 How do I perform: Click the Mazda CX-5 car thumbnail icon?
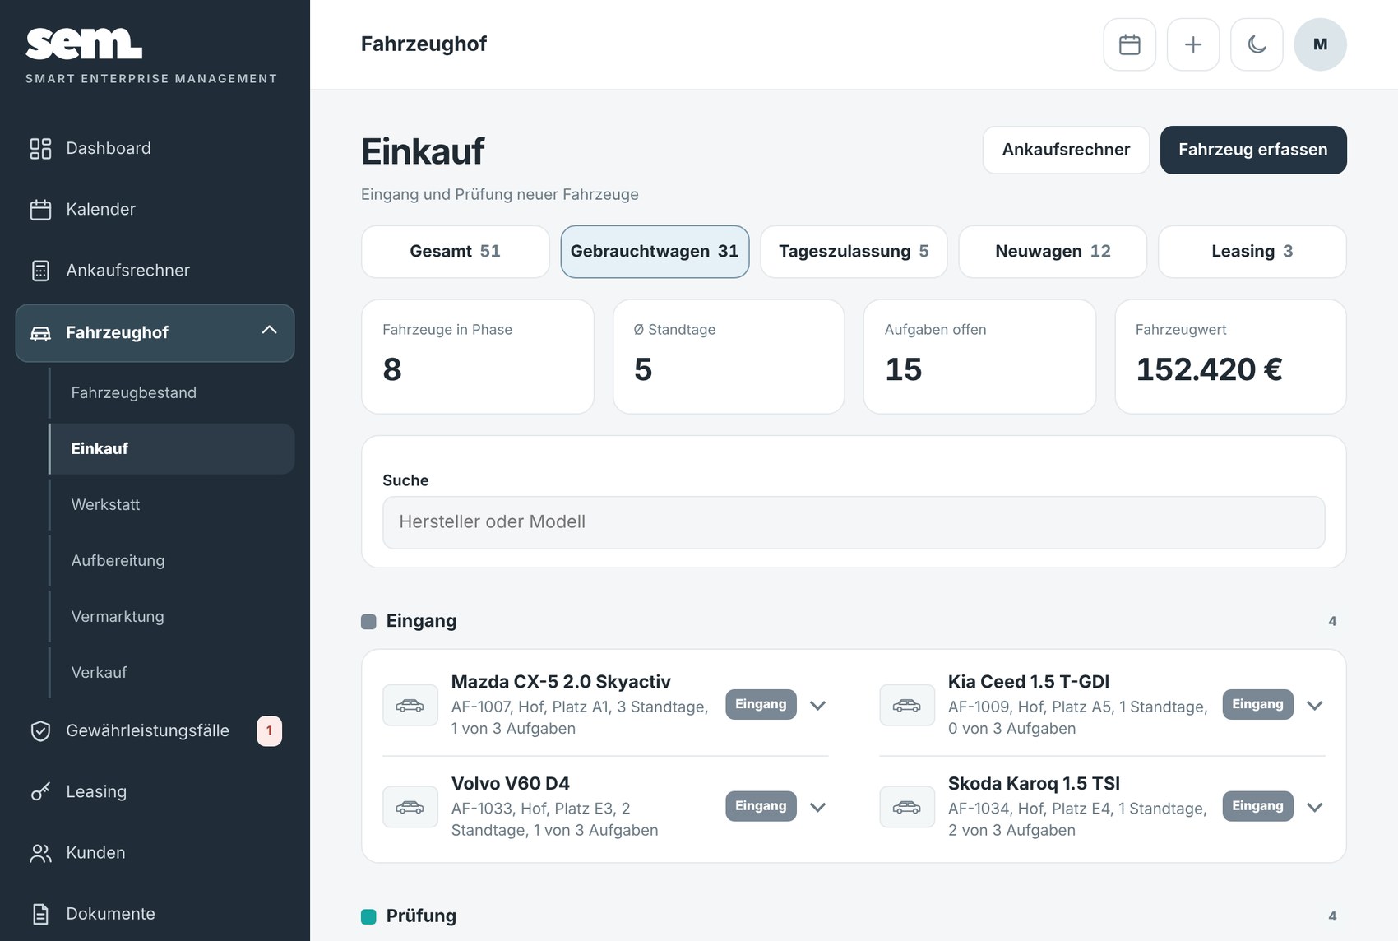410,705
